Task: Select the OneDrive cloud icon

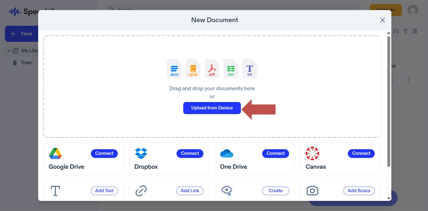Action: click(227, 153)
